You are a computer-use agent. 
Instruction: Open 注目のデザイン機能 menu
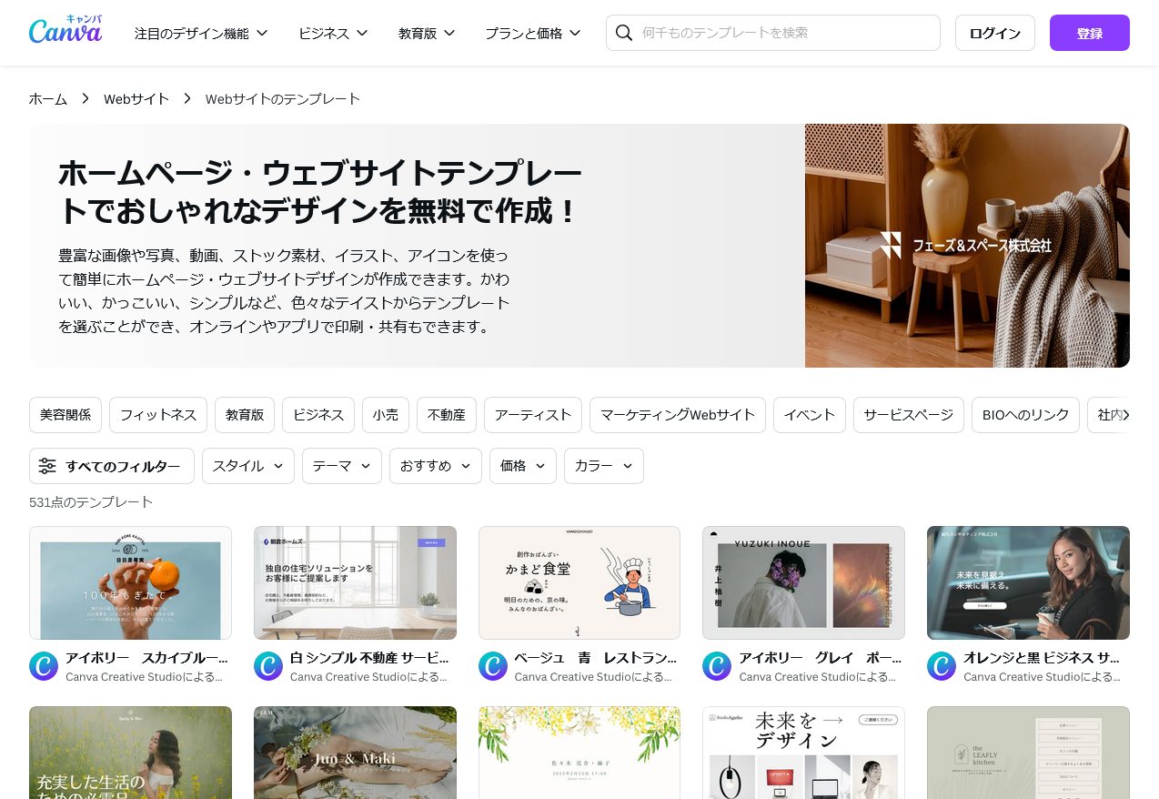(201, 33)
